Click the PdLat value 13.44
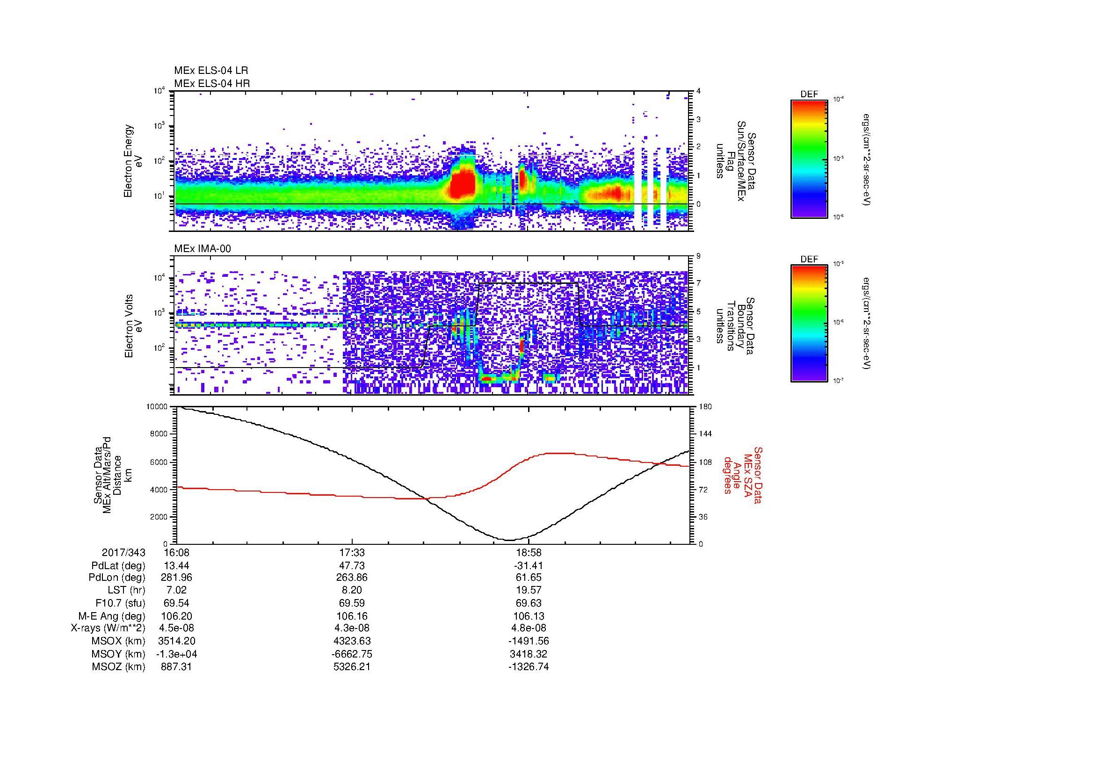This screenshot has height=773, width=1094. tap(177, 566)
